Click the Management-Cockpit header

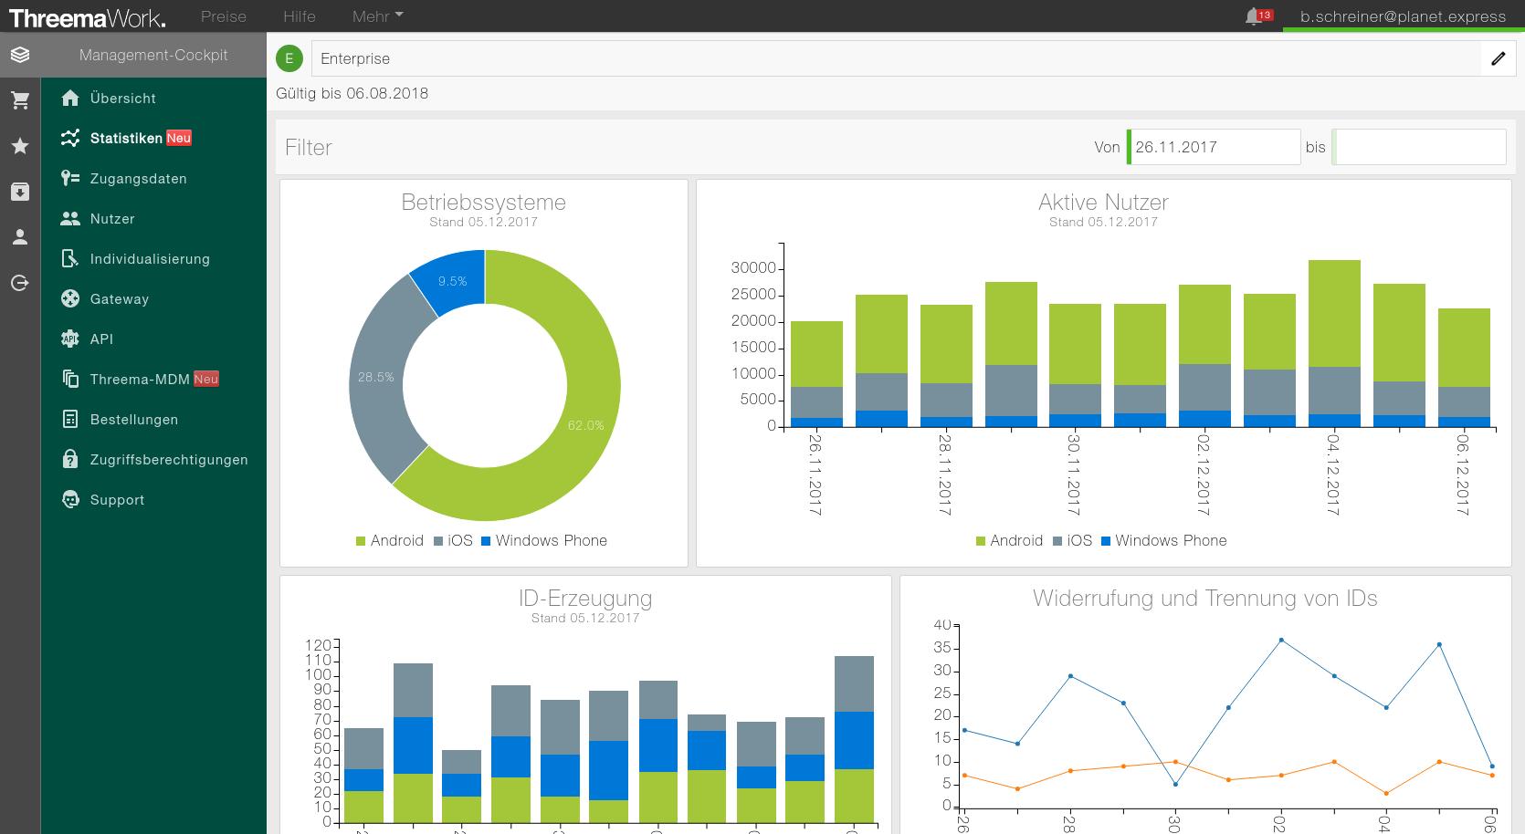tap(153, 55)
